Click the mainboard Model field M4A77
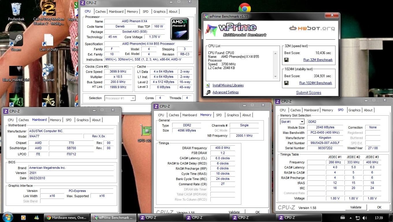393x222 pixels. [55, 136]
